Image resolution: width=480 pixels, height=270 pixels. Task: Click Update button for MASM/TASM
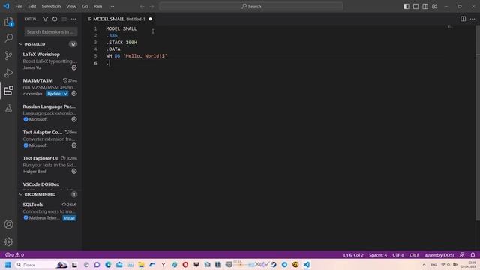[x=54, y=93]
